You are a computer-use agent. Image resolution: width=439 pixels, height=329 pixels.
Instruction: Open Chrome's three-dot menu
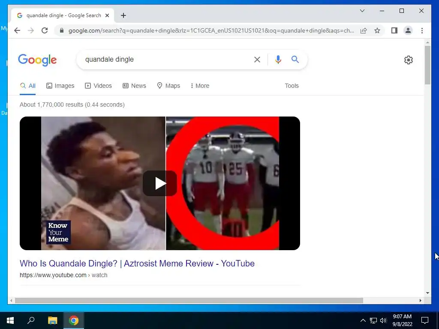click(422, 30)
